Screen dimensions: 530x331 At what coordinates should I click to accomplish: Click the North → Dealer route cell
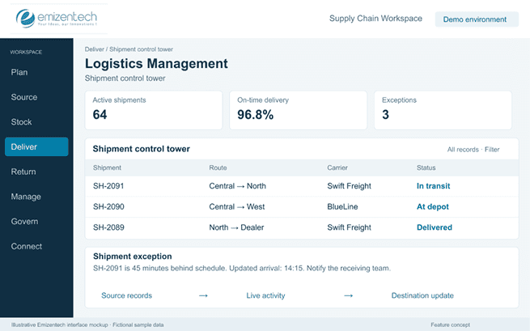pos(236,227)
